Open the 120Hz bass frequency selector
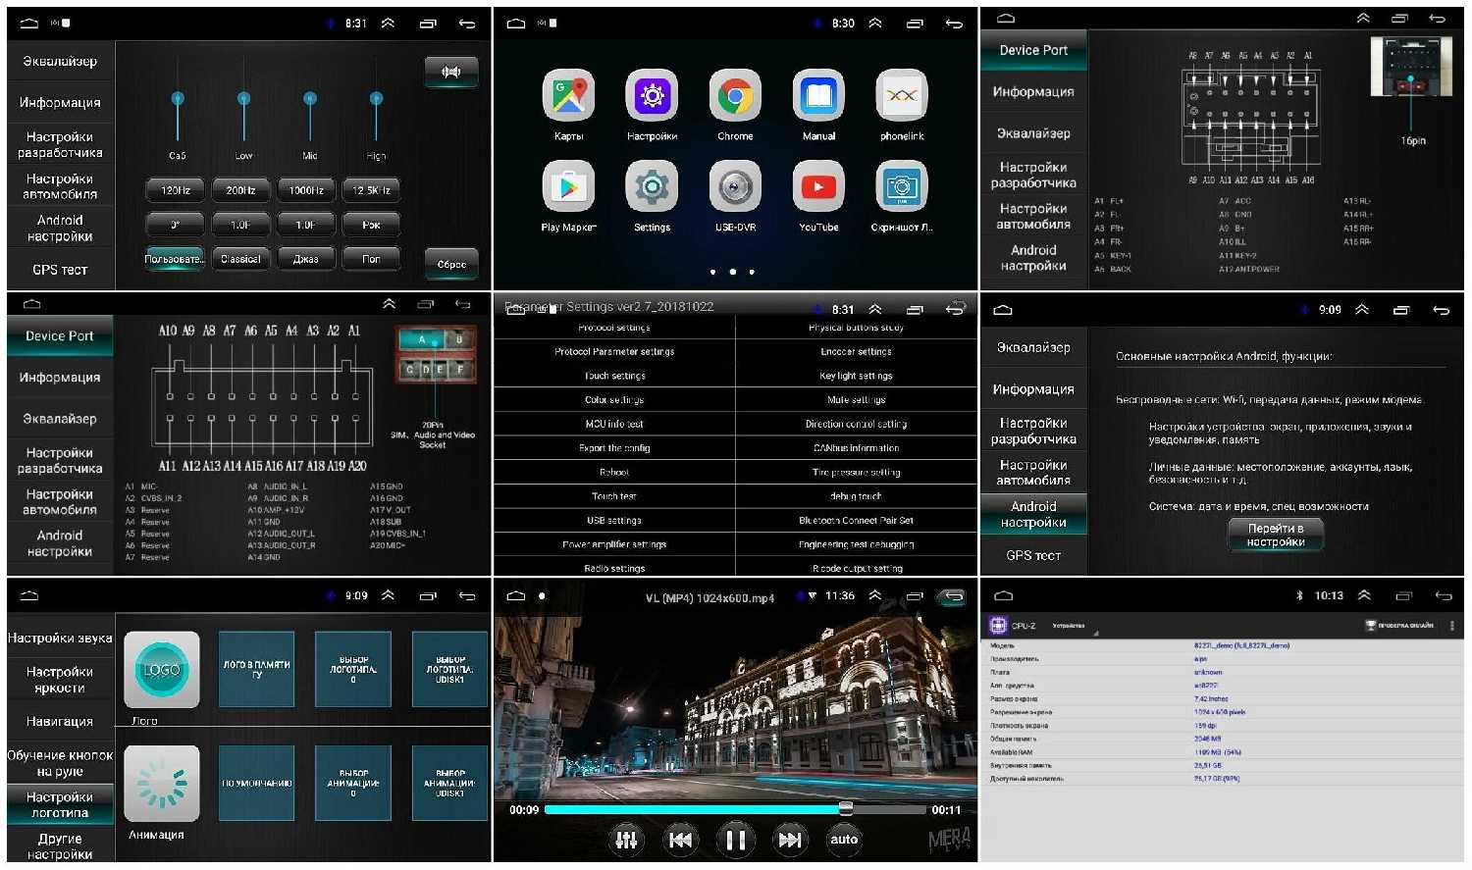The width and height of the screenshot is (1472, 870). pos(176,190)
